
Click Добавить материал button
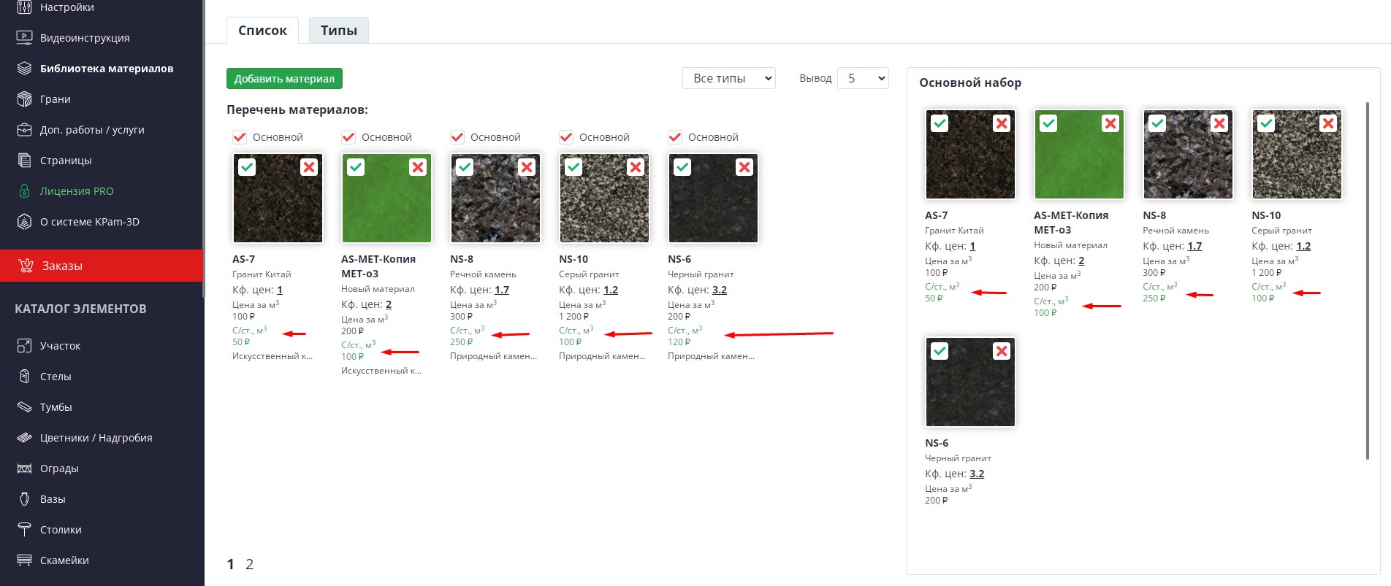click(x=284, y=79)
